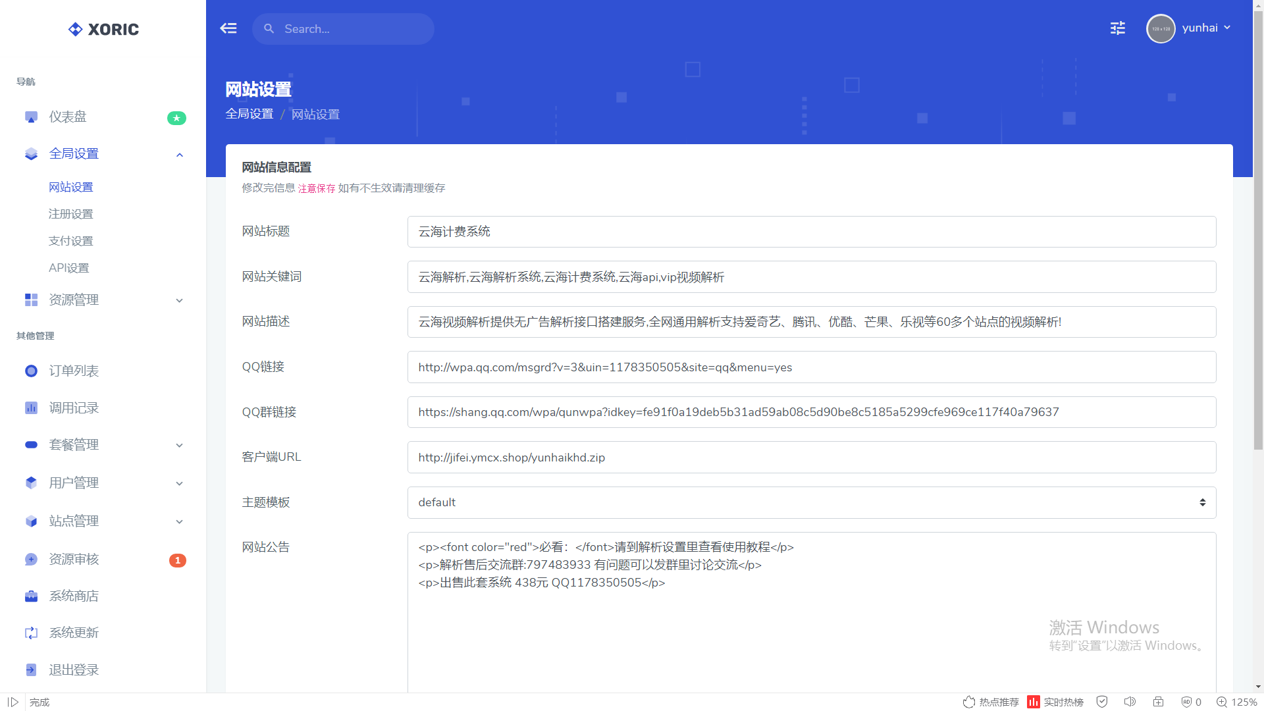Click 全局设置 breadcrumb link

click(x=250, y=114)
